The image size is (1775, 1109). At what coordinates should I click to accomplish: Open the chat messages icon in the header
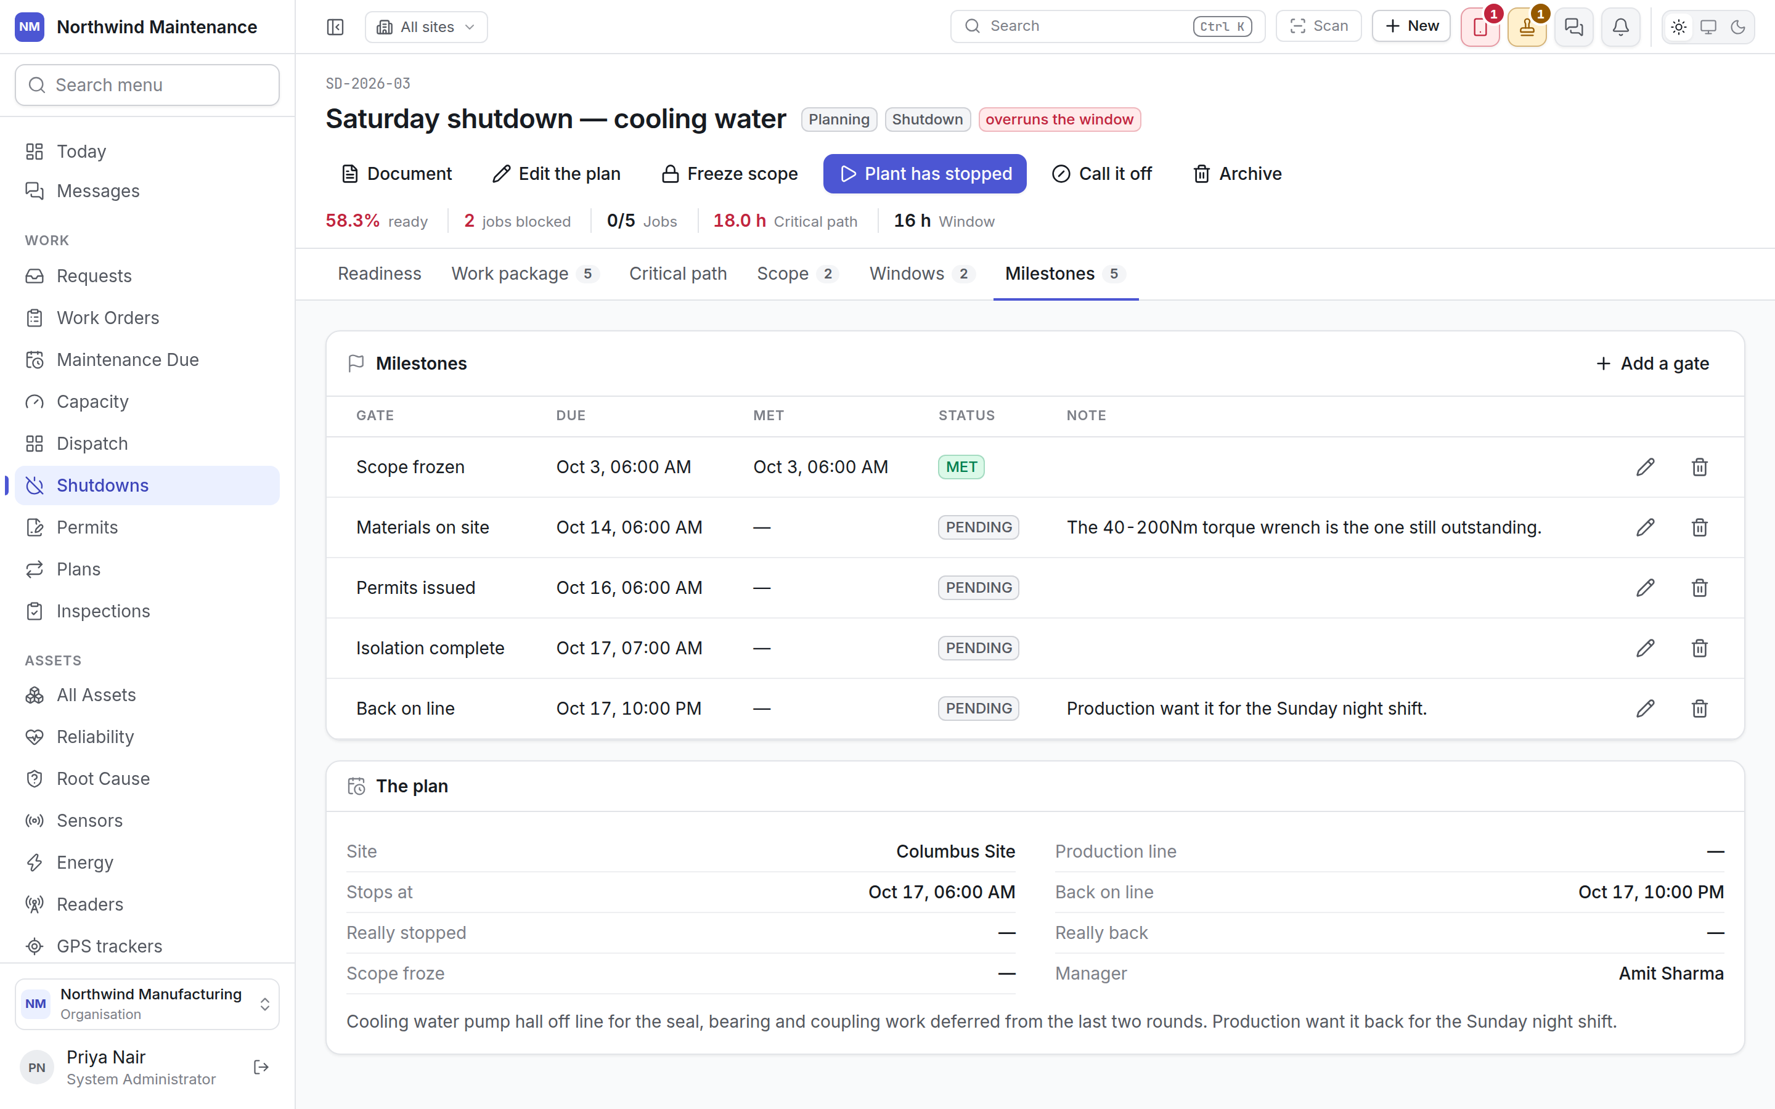[1574, 27]
